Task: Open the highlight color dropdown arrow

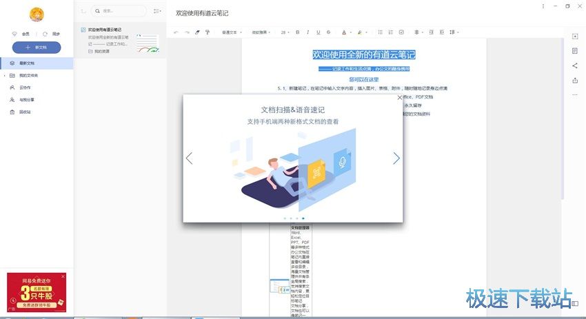Action: pos(366,32)
